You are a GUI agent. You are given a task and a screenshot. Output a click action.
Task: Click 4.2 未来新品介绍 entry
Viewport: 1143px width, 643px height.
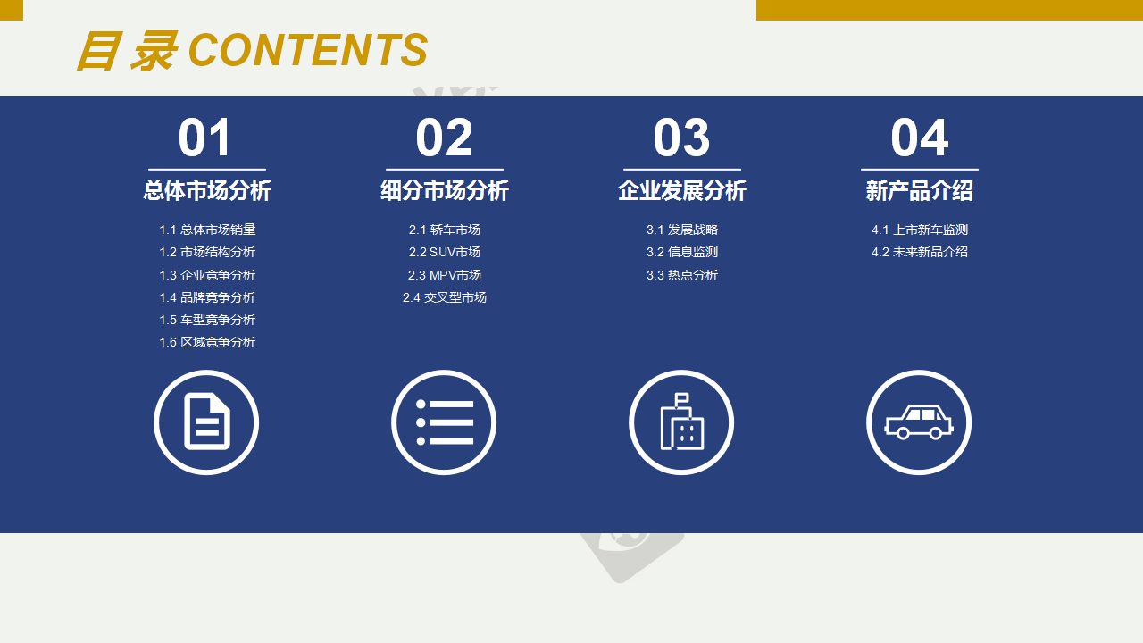pos(920,252)
